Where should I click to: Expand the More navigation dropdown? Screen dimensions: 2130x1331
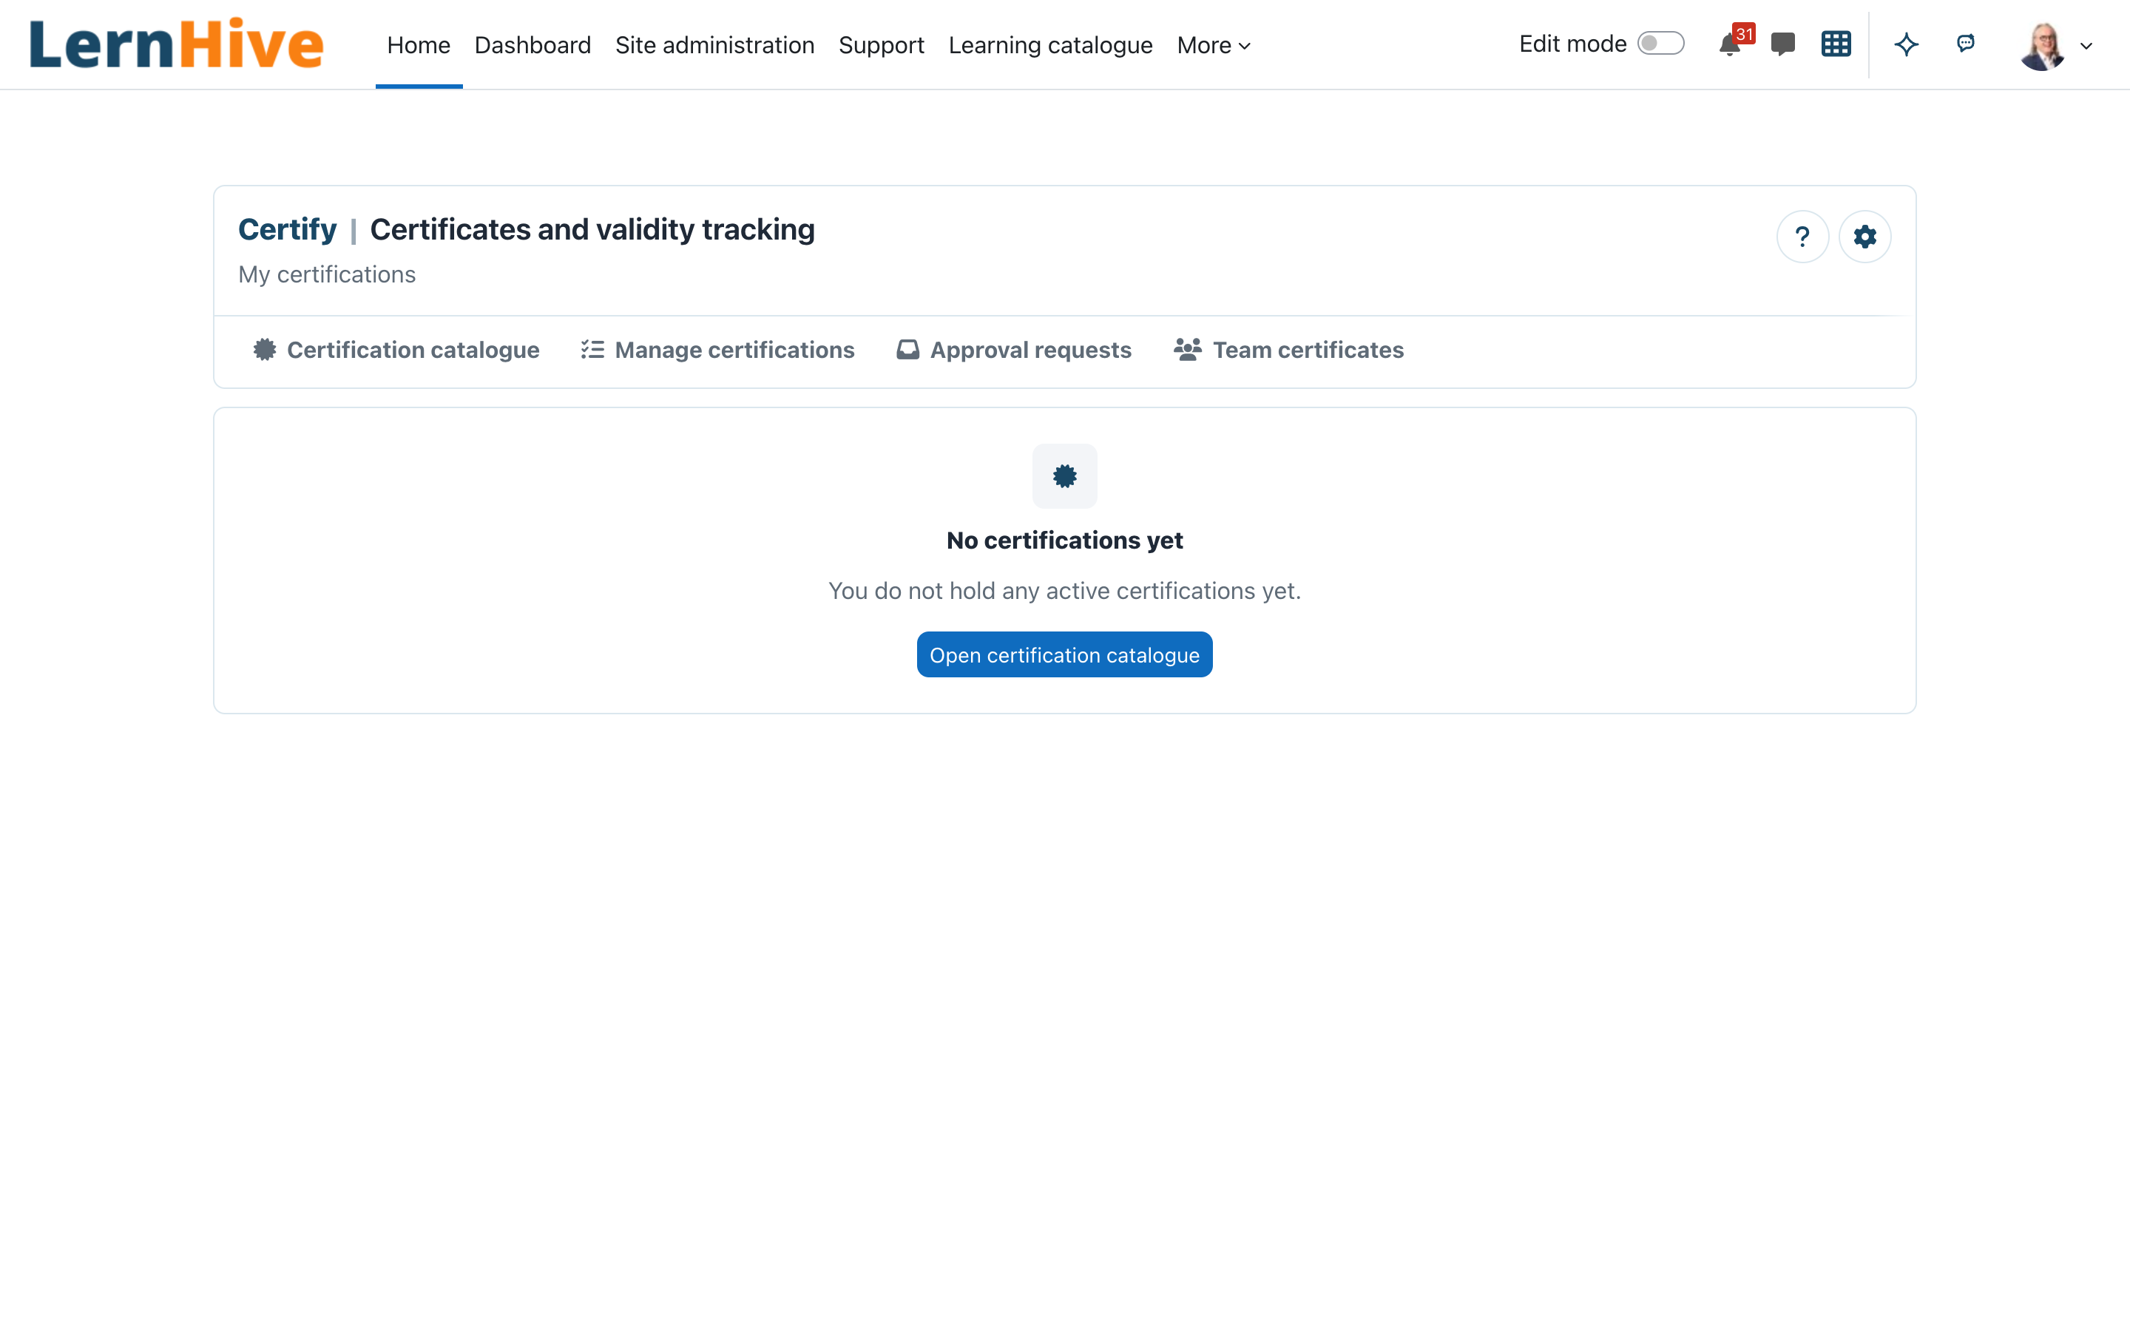pos(1214,45)
